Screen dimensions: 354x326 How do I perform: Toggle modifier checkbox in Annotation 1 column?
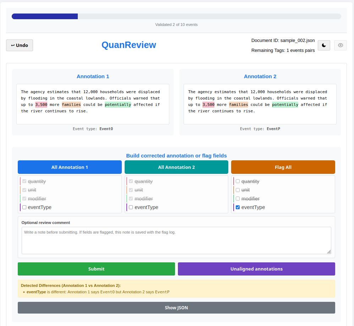(x=24, y=199)
